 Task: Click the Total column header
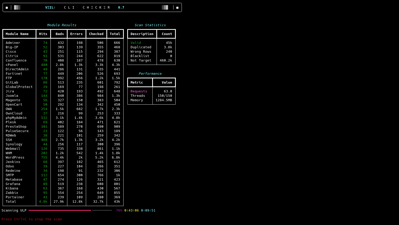115,34
